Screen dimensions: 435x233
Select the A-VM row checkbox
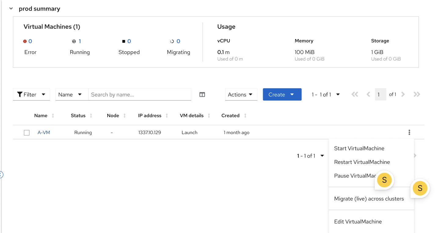[x=27, y=133]
